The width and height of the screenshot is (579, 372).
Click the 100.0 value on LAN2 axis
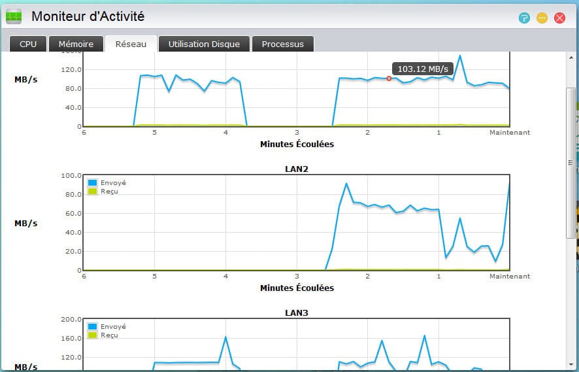(71, 175)
